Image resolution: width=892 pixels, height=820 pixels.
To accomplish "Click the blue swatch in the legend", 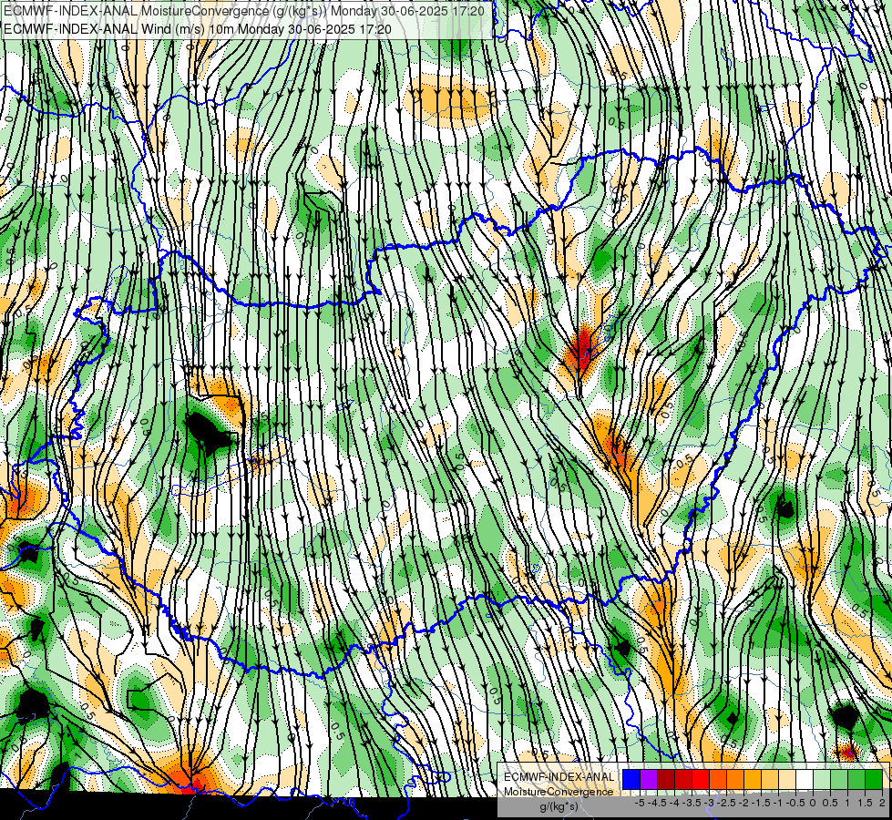I will coord(631,779).
